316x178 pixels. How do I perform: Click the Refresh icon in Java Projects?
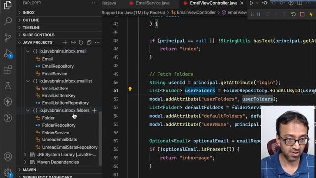[x=81, y=42]
